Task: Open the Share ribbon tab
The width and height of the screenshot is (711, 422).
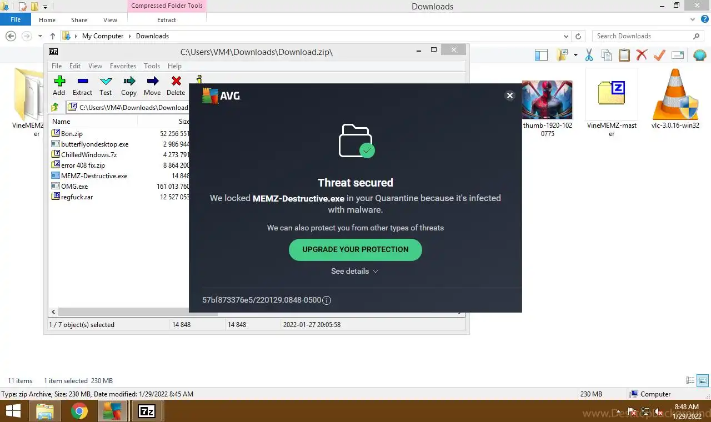Action: point(79,20)
